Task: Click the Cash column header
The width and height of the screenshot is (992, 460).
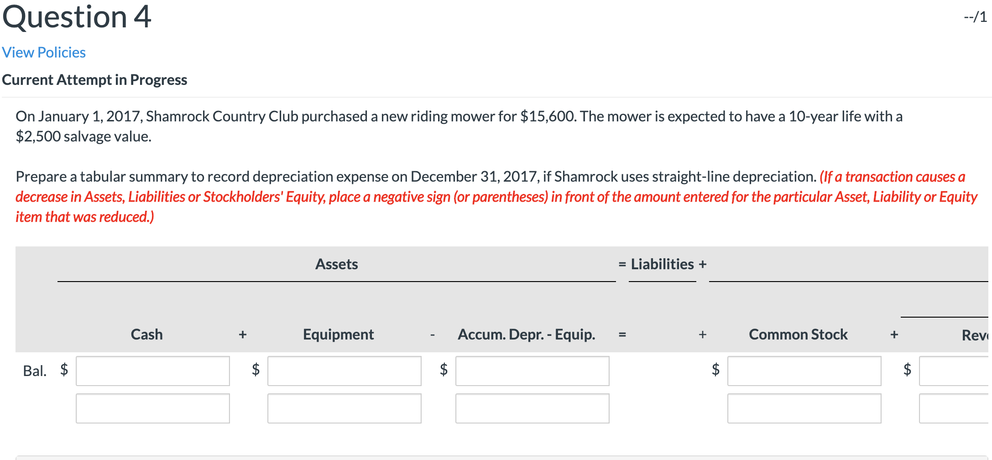Action: click(146, 334)
